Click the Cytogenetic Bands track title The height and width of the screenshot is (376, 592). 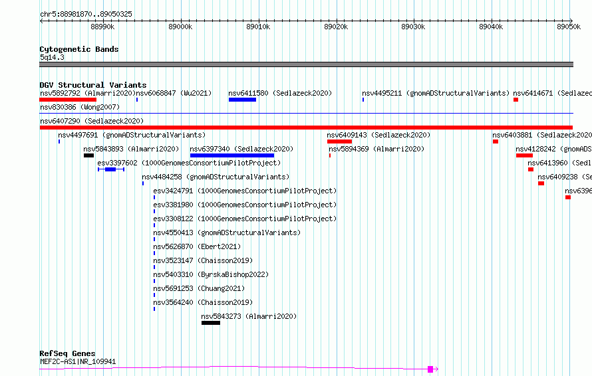tap(79, 49)
